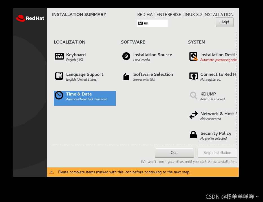Click the Time & Date clock icon

click(59, 95)
